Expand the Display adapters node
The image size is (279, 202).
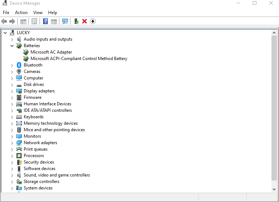click(12, 91)
